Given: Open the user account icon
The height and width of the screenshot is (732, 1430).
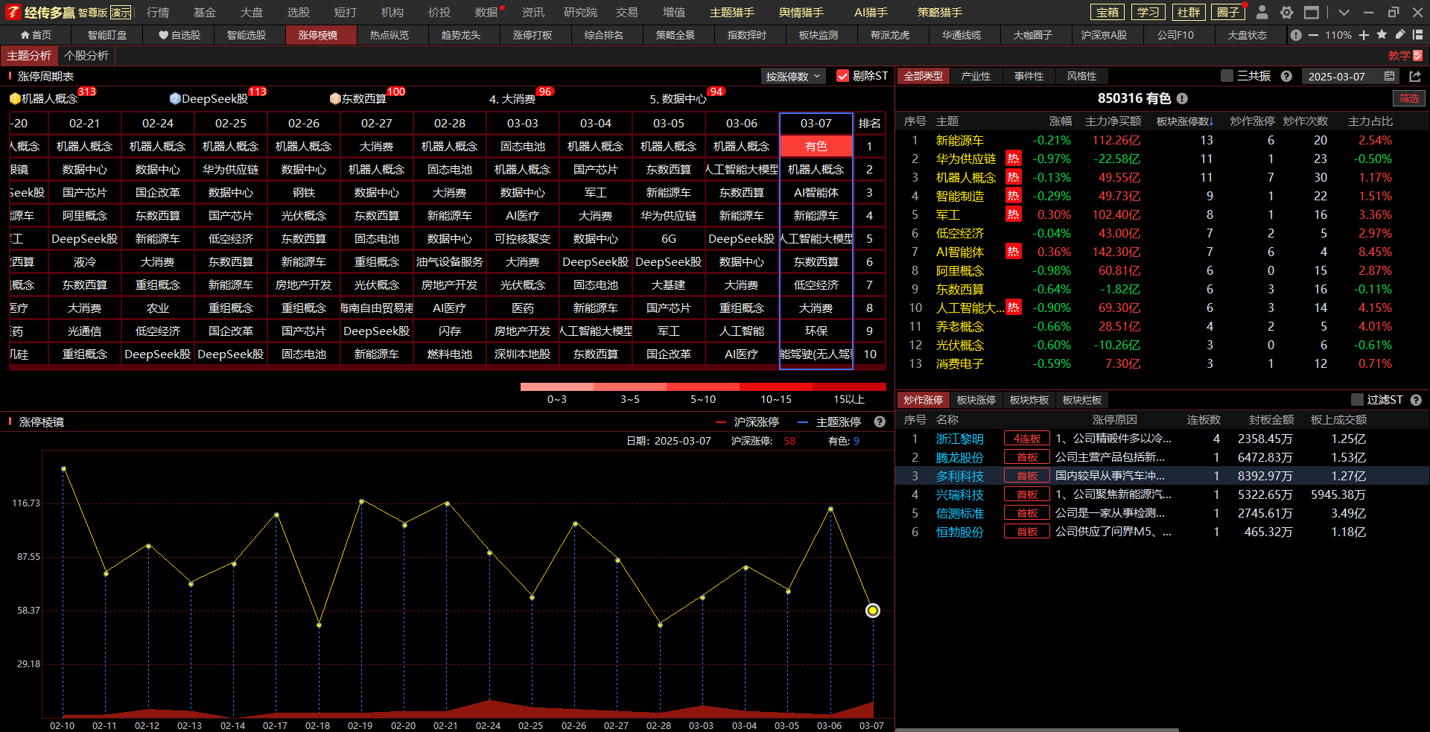Looking at the screenshot, I should click(x=1262, y=12).
